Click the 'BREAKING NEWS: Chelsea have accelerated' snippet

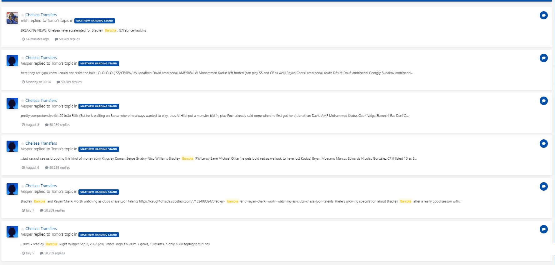click(83, 31)
